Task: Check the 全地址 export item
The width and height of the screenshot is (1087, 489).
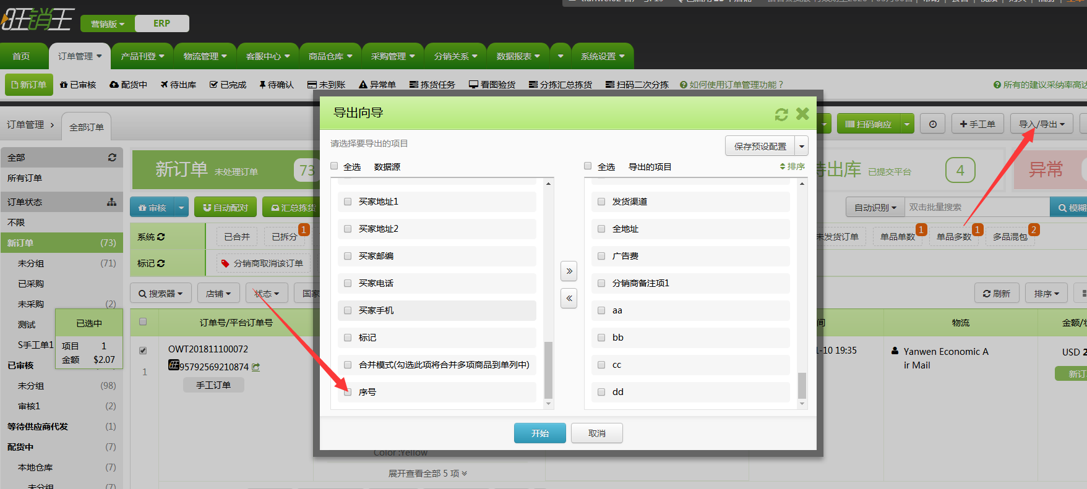Action: (x=601, y=229)
